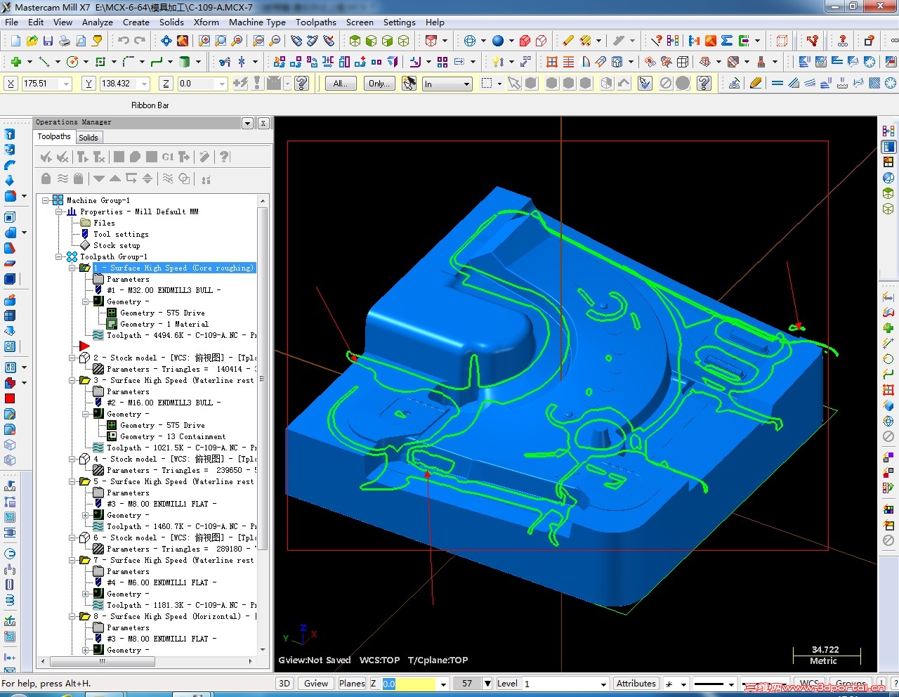Open the Level number dropdown
The image size is (899, 697).
click(x=603, y=684)
